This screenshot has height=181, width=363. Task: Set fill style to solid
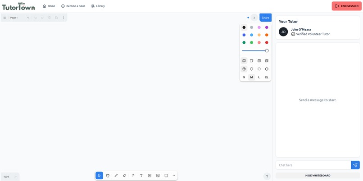coord(259,61)
